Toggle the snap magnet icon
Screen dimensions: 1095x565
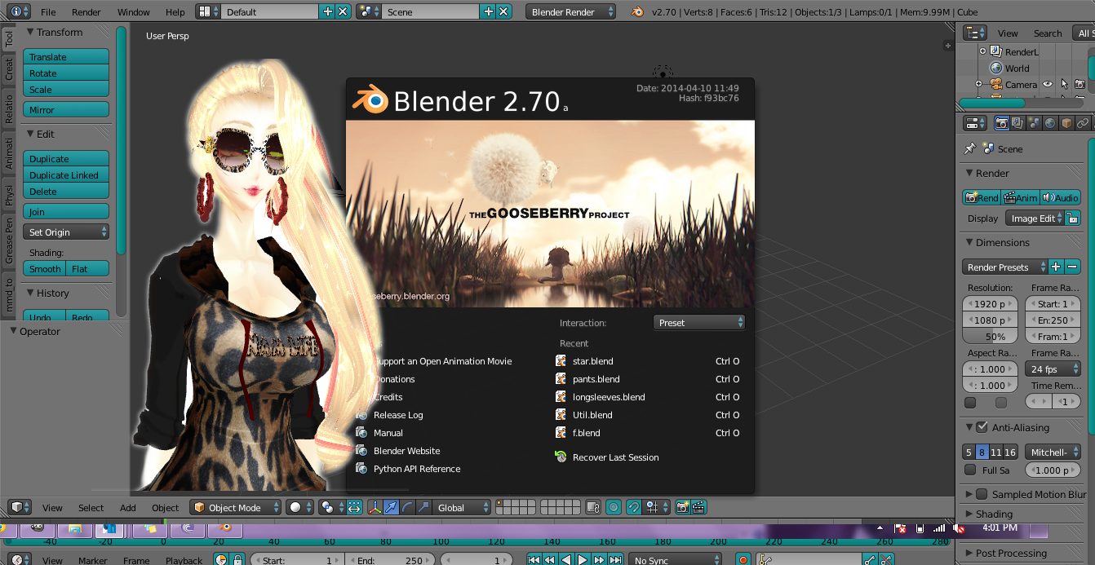(x=633, y=507)
